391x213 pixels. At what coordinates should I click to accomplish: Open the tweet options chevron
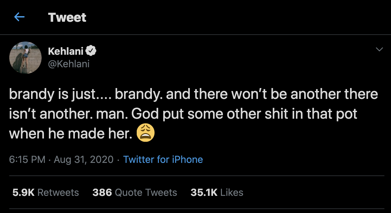point(379,50)
